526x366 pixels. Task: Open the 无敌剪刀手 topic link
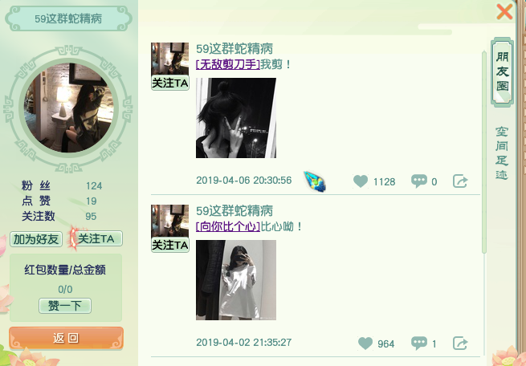(228, 64)
